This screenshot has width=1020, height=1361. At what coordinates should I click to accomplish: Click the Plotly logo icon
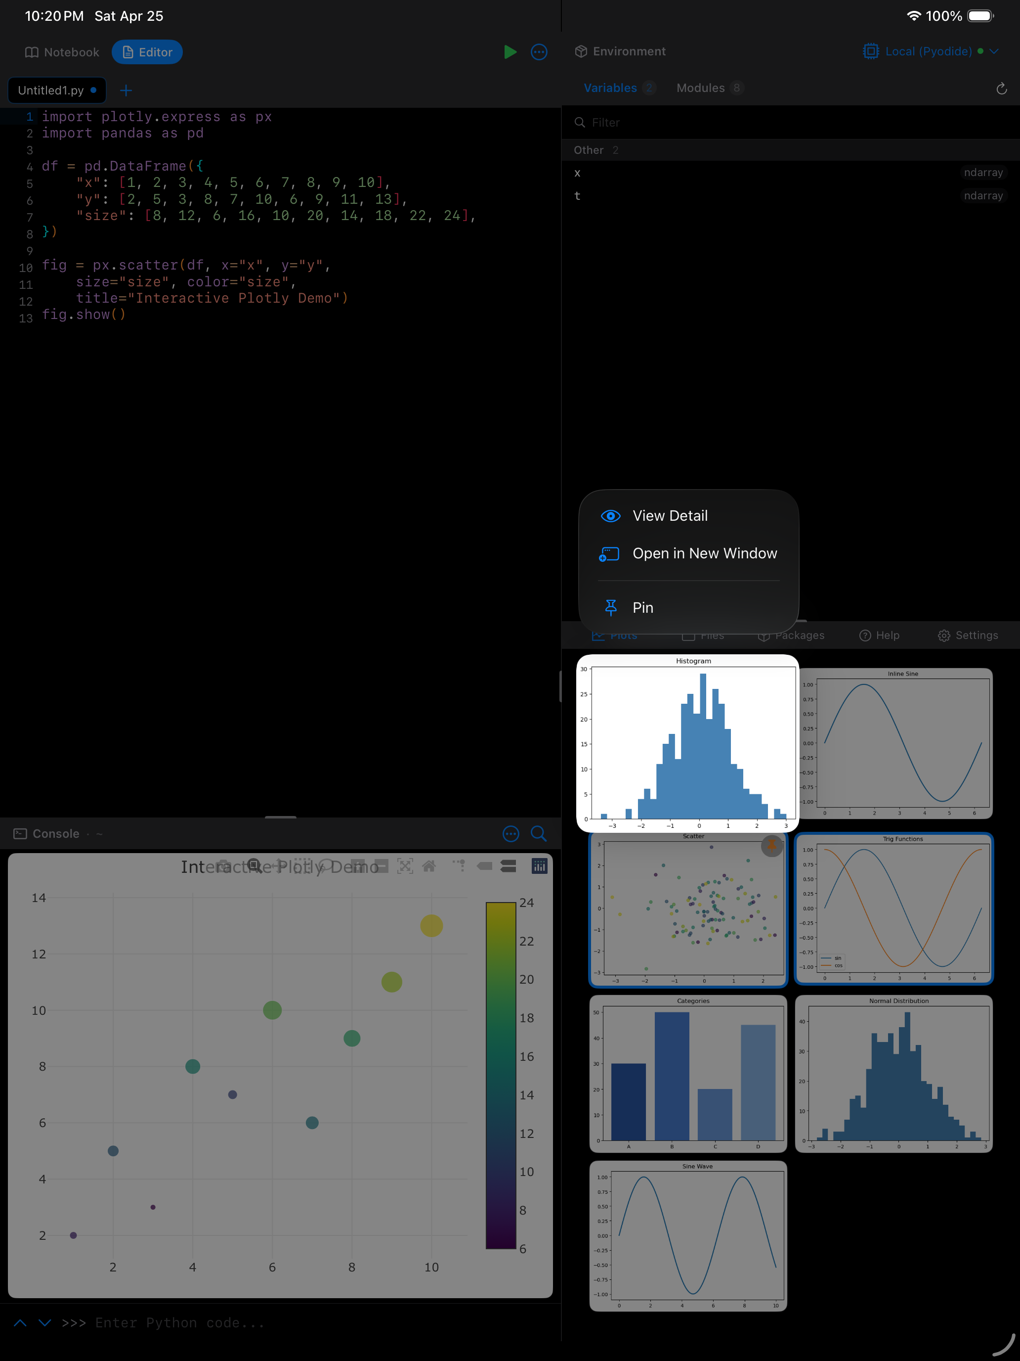[x=539, y=865]
